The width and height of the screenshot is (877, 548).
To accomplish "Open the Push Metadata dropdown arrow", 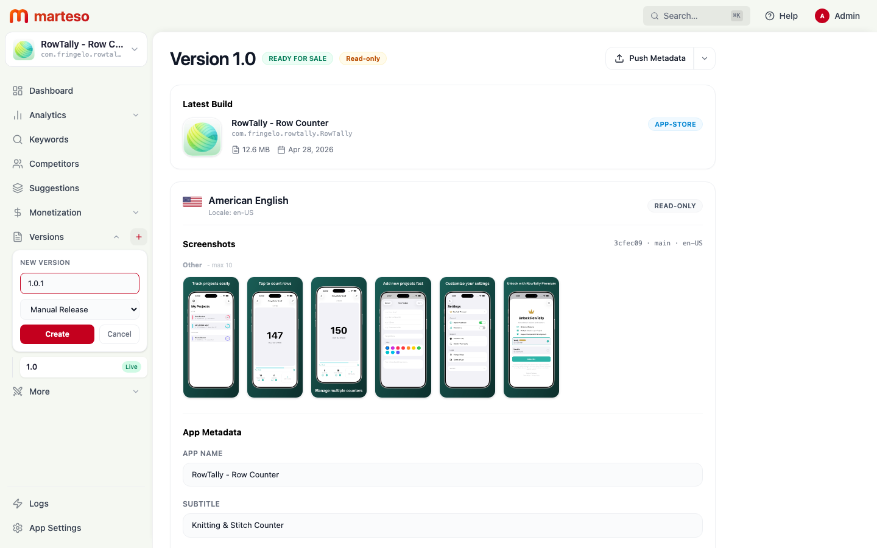I will [705, 58].
